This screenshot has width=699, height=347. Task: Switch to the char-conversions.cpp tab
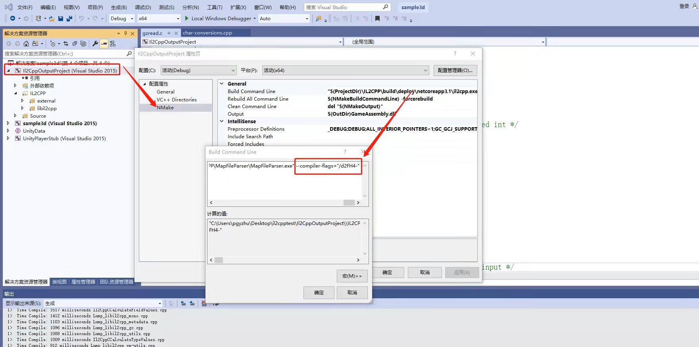click(207, 33)
